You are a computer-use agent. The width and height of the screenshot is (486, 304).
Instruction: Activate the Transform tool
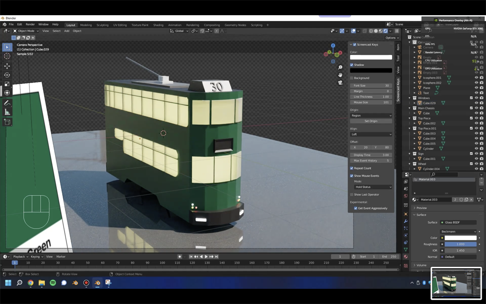tap(7, 93)
